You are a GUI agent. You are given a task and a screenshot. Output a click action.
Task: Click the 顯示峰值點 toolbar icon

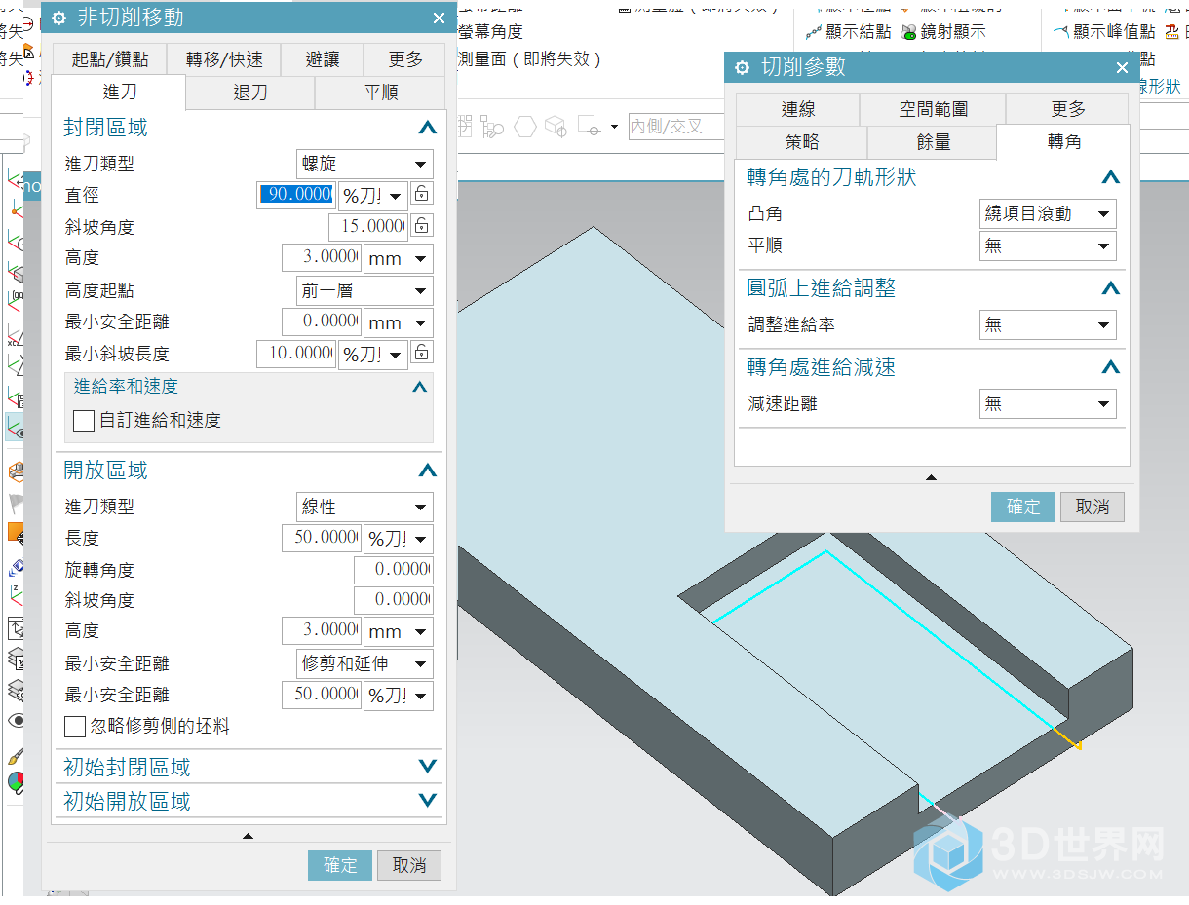[x=1061, y=32]
